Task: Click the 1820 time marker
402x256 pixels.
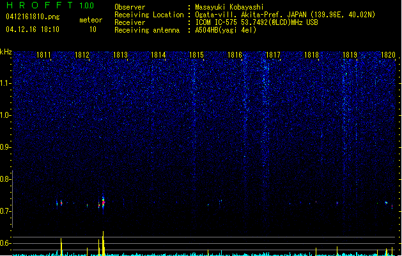Action: point(388,55)
